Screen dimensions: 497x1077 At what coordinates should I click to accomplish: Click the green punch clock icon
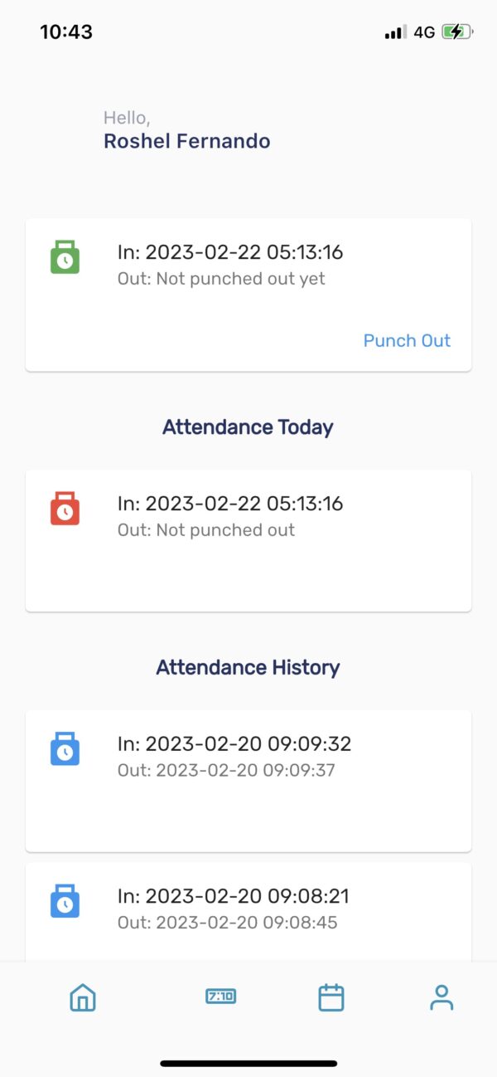(x=65, y=258)
